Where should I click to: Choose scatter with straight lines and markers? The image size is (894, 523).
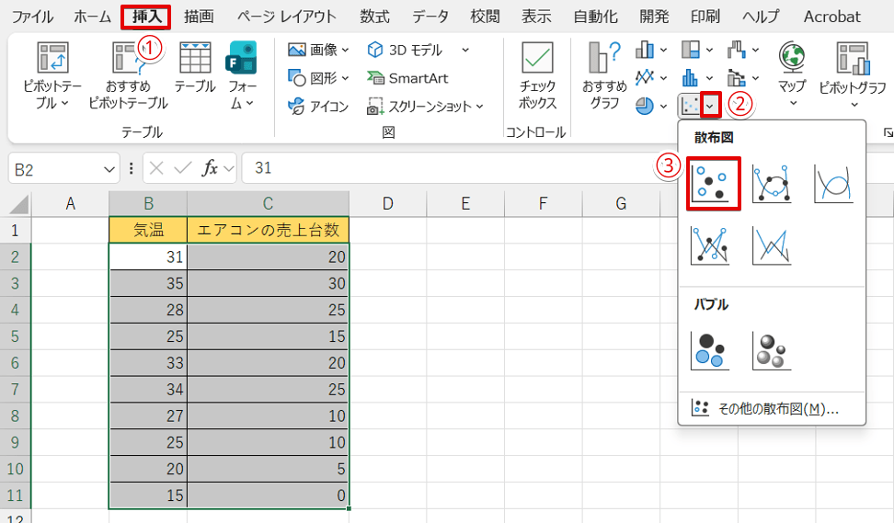[710, 245]
